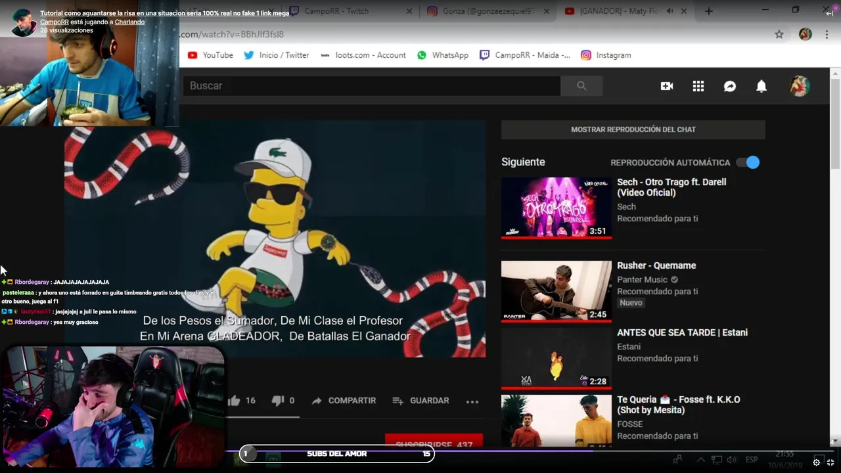Open a new Chrome tab
This screenshot has width=841, height=473.
coord(708,11)
